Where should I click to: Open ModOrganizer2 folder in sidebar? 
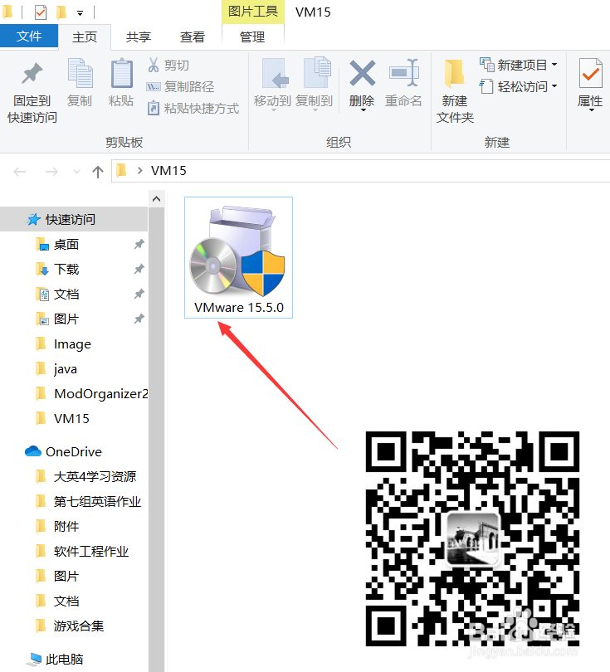pyautogui.click(x=100, y=393)
